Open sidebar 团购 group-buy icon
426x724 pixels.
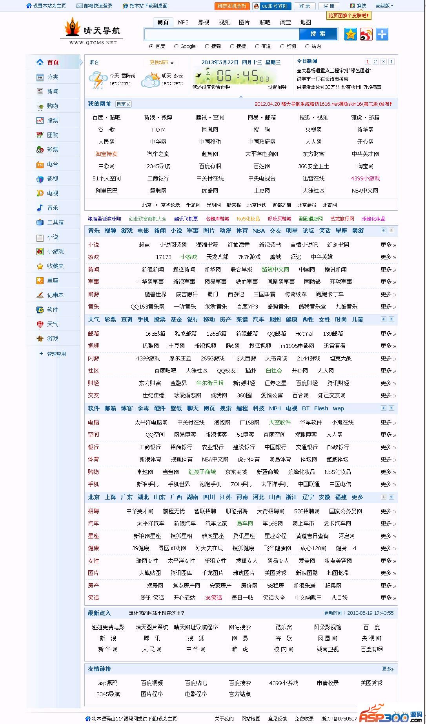pos(40,135)
